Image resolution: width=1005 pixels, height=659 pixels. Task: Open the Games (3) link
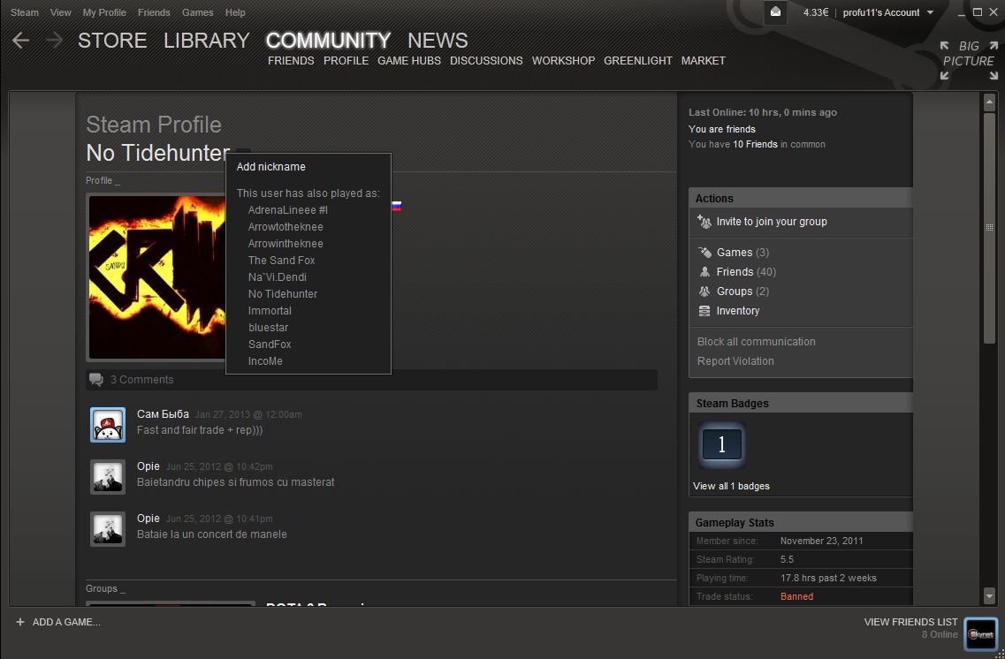click(x=742, y=253)
